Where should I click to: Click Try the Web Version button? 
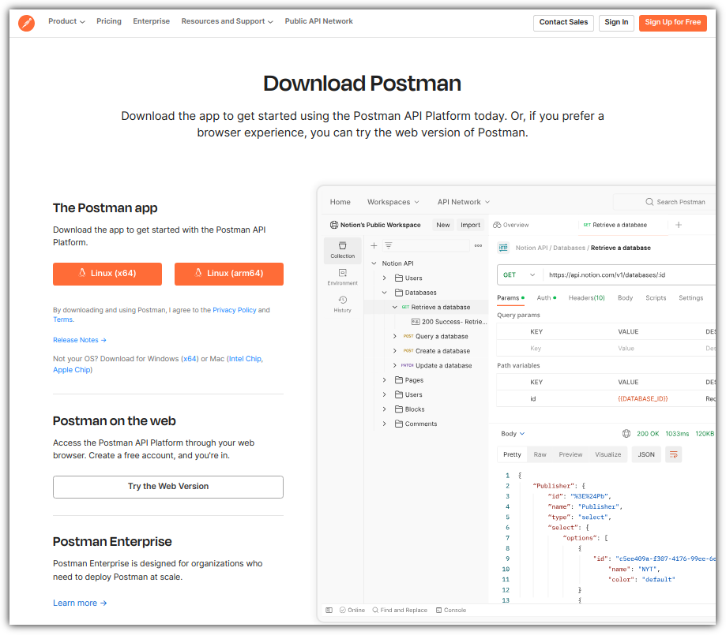[168, 487]
